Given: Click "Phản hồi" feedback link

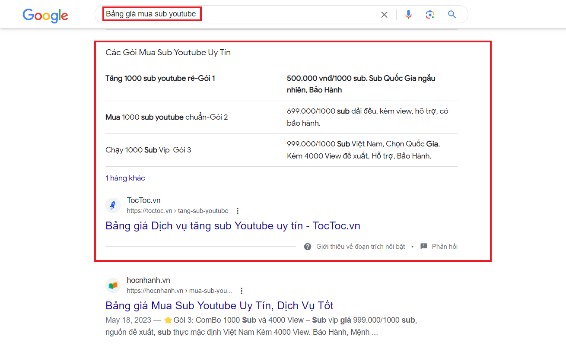Looking at the screenshot, I should click(444, 247).
